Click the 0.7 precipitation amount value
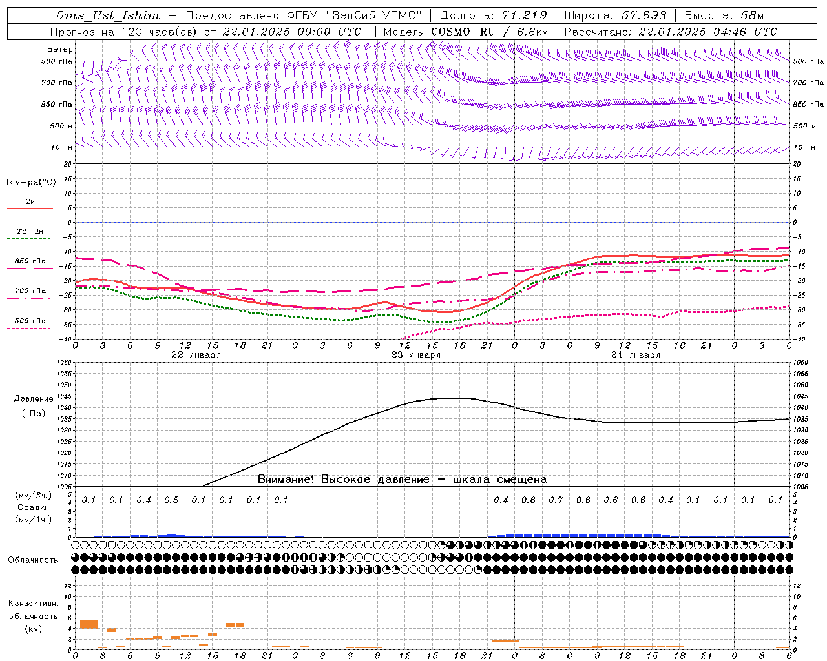 (x=556, y=500)
